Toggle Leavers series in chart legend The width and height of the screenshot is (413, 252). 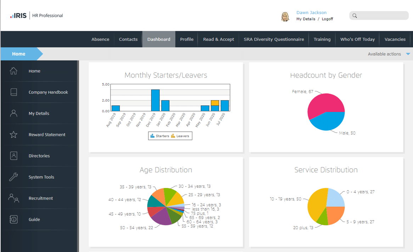click(x=180, y=136)
